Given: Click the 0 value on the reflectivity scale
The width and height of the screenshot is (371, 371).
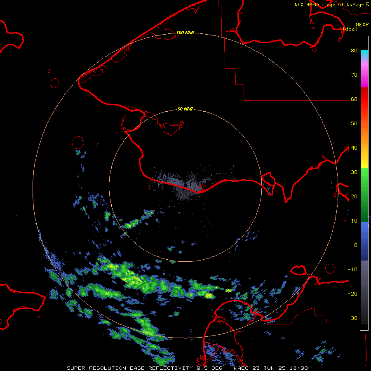Looking at the screenshot, I should click(x=356, y=245).
